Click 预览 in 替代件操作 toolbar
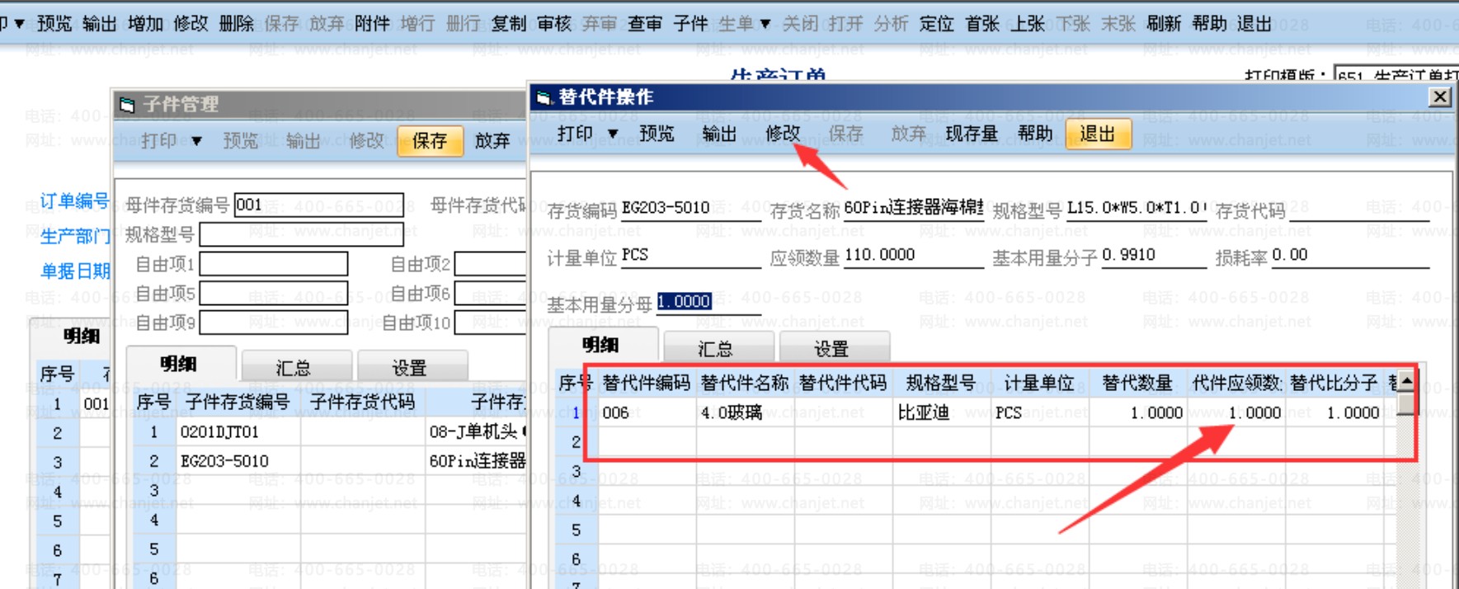This screenshot has height=589, width=1459. [x=657, y=134]
